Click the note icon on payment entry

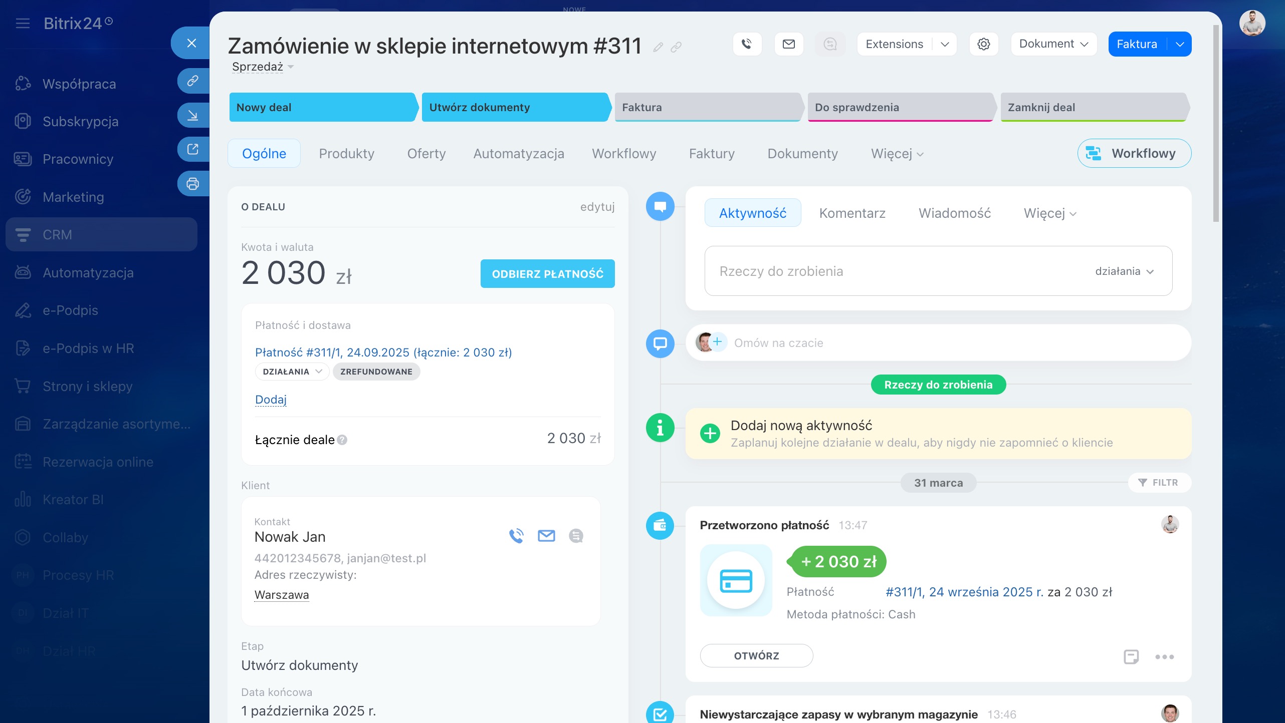(x=1131, y=656)
